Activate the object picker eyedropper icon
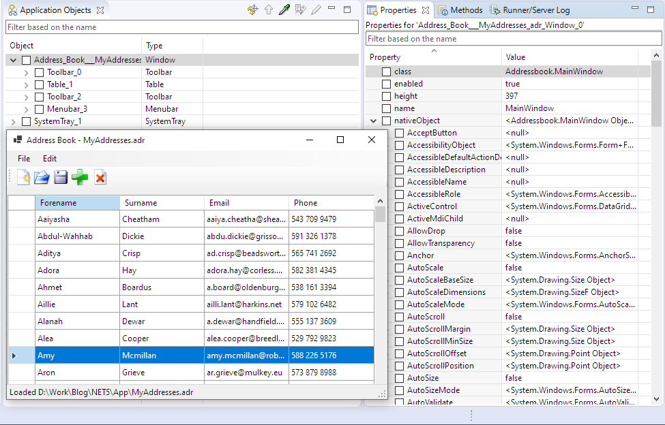This screenshot has width=665, height=425. pyautogui.click(x=284, y=10)
